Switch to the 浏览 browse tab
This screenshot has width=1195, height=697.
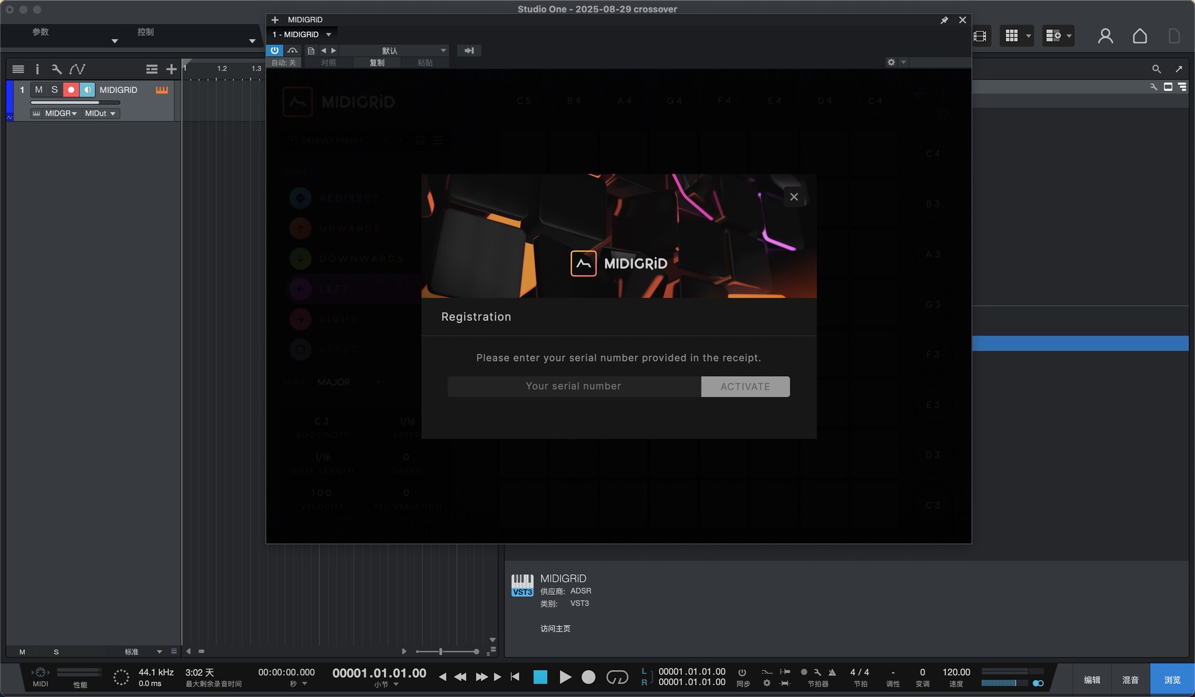(1172, 680)
